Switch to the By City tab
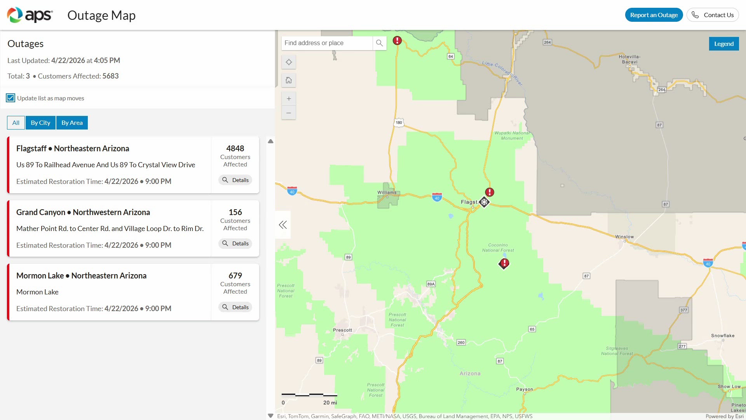The image size is (746, 420). 40,122
